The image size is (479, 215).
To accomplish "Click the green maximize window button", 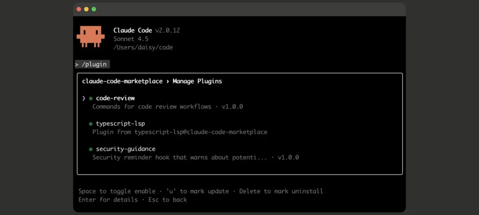I will click(94, 9).
